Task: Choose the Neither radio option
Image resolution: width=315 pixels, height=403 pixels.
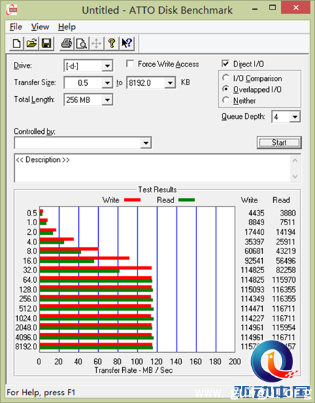Action: [226, 100]
